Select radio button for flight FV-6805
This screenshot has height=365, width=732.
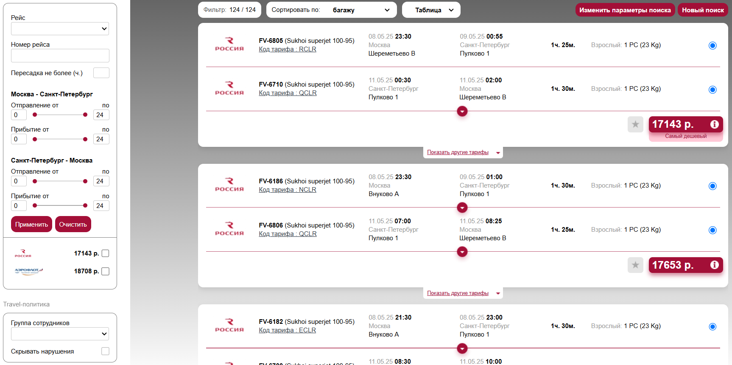point(712,45)
